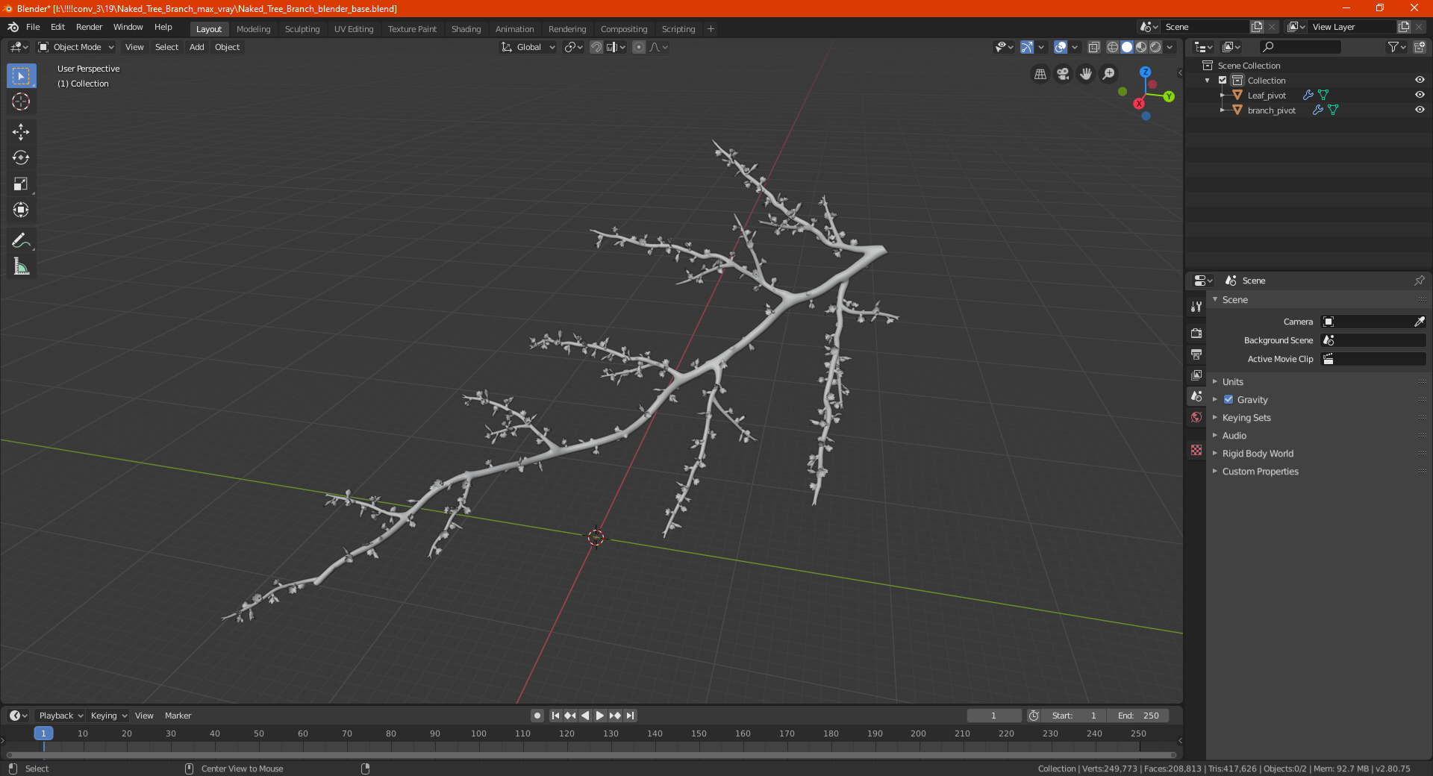
Task: Disable the Gravity checkbox
Action: tap(1228, 399)
